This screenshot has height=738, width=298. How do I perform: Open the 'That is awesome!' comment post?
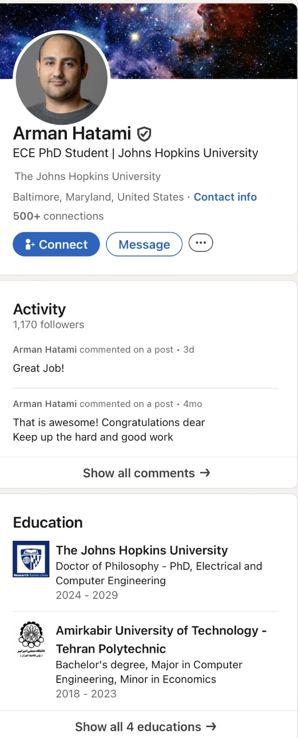pos(146,420)
